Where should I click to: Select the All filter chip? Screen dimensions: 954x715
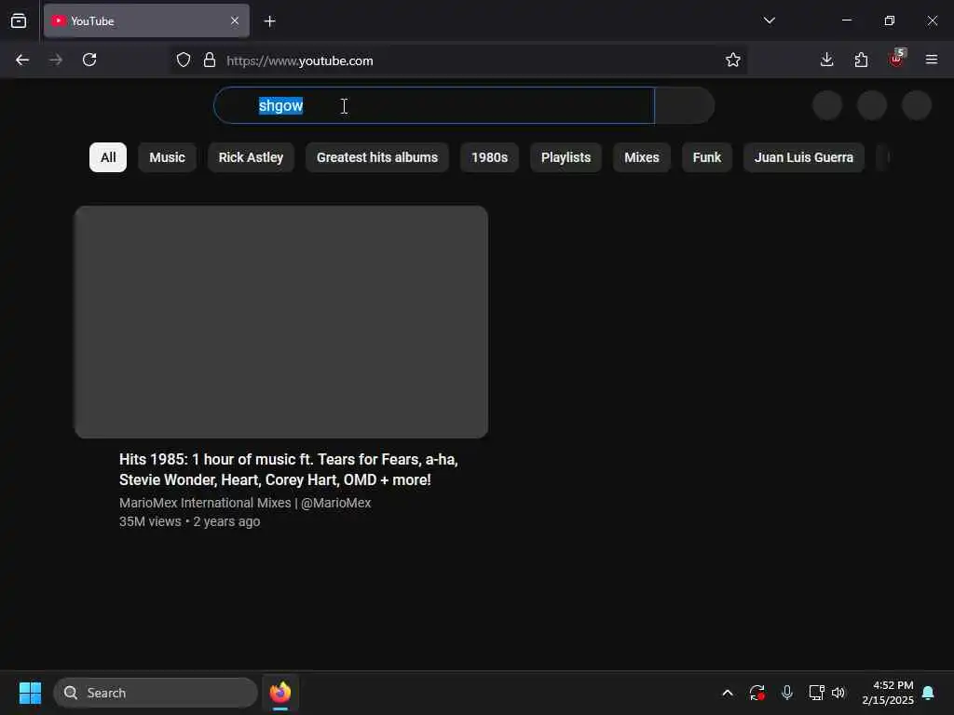(108, 157)
